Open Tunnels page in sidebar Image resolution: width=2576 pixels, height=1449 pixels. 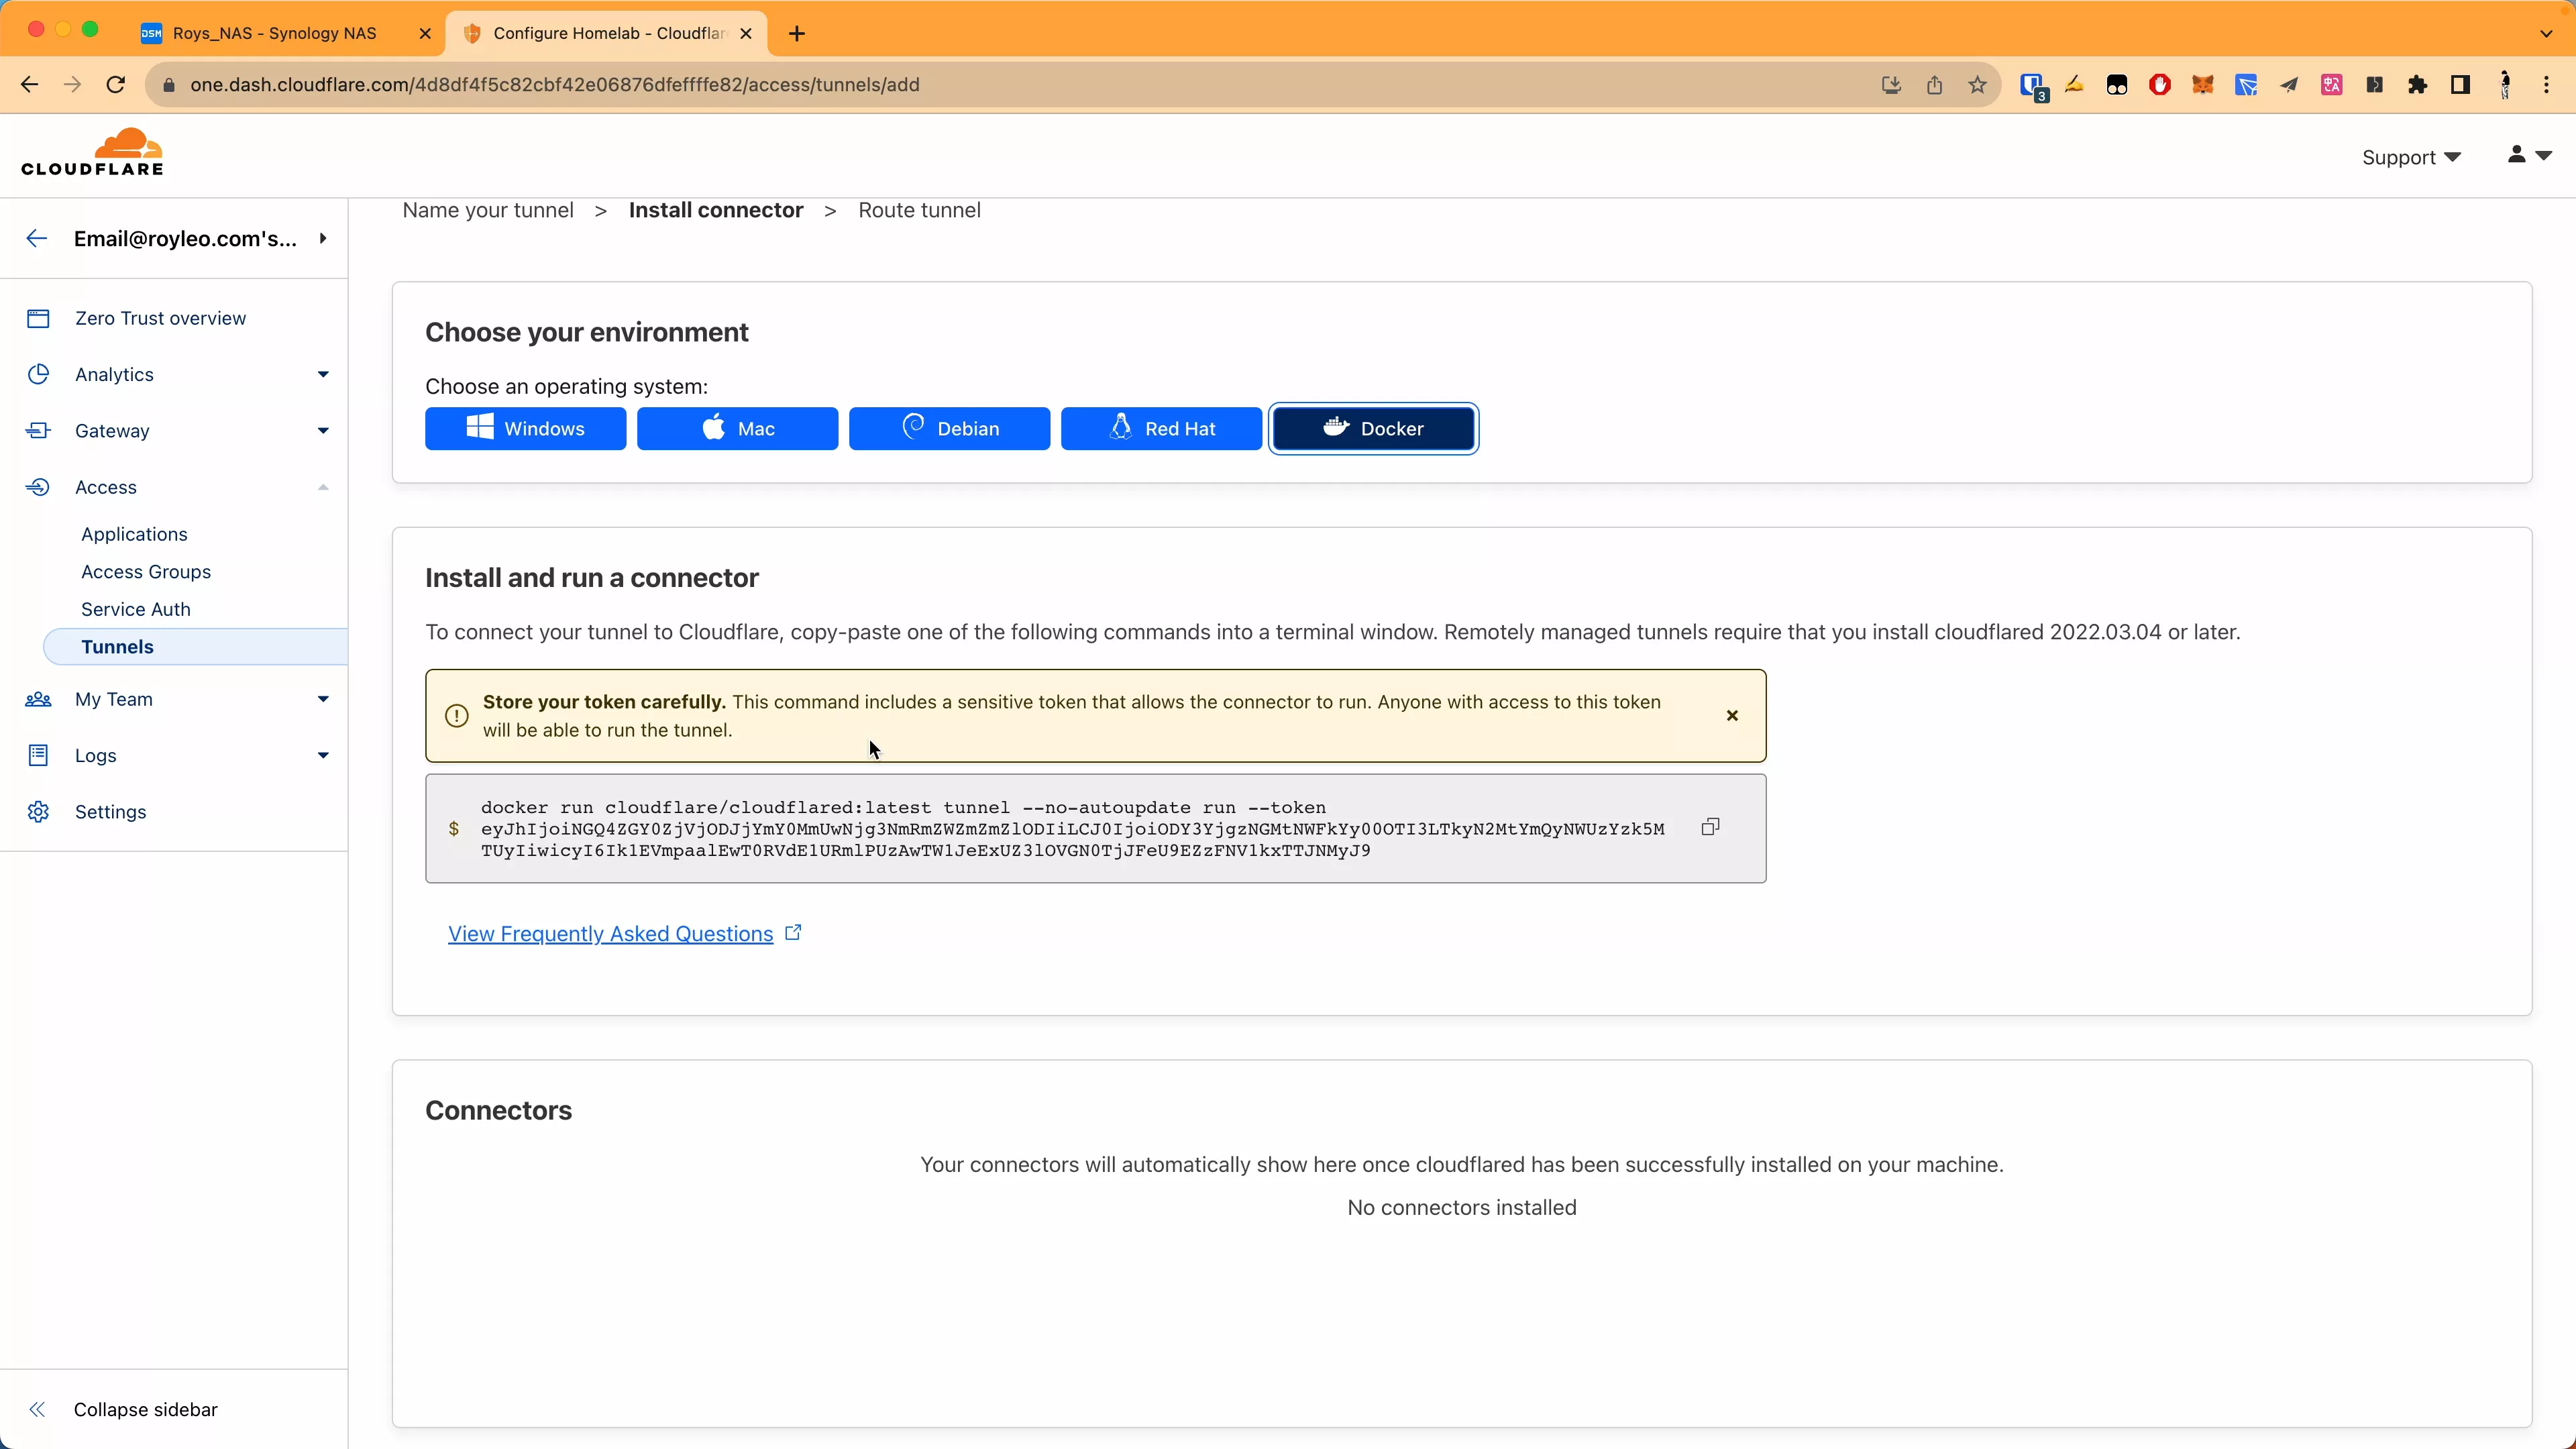(196, 647)
